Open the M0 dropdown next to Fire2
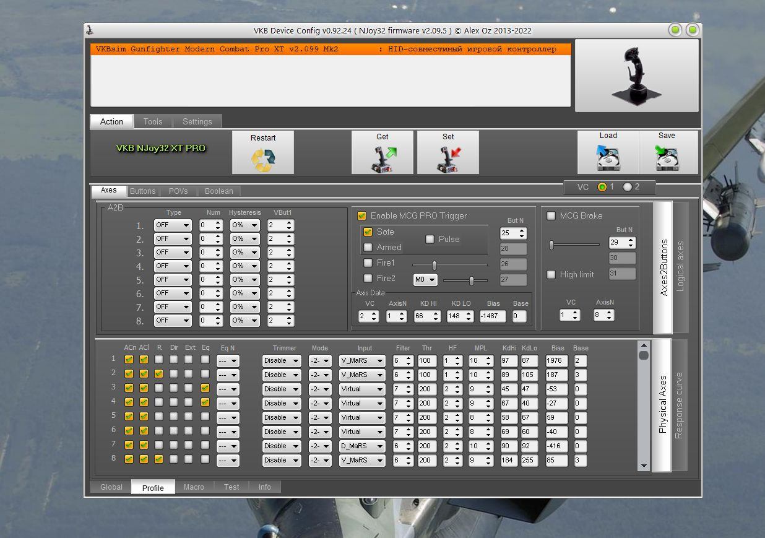 (425, 280)
